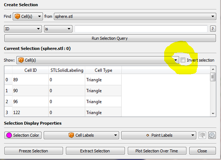Click the scroll up arrow of the table
The height and width of the screenshot is (160, 221).
(x=213, y=69)
